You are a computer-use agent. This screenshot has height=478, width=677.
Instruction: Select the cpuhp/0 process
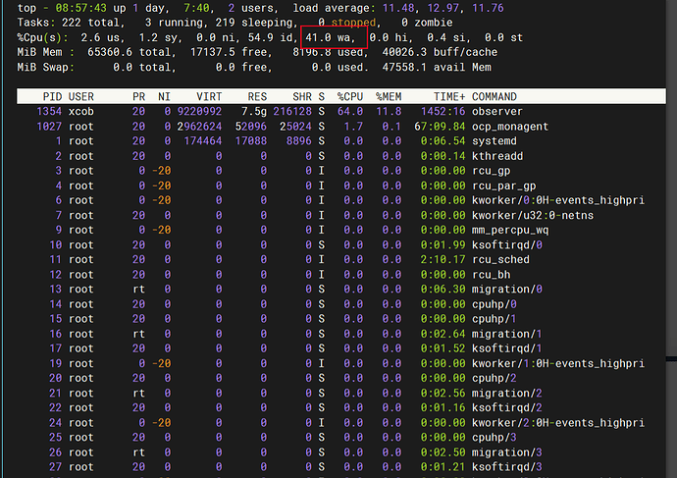[x=494, y=304]
